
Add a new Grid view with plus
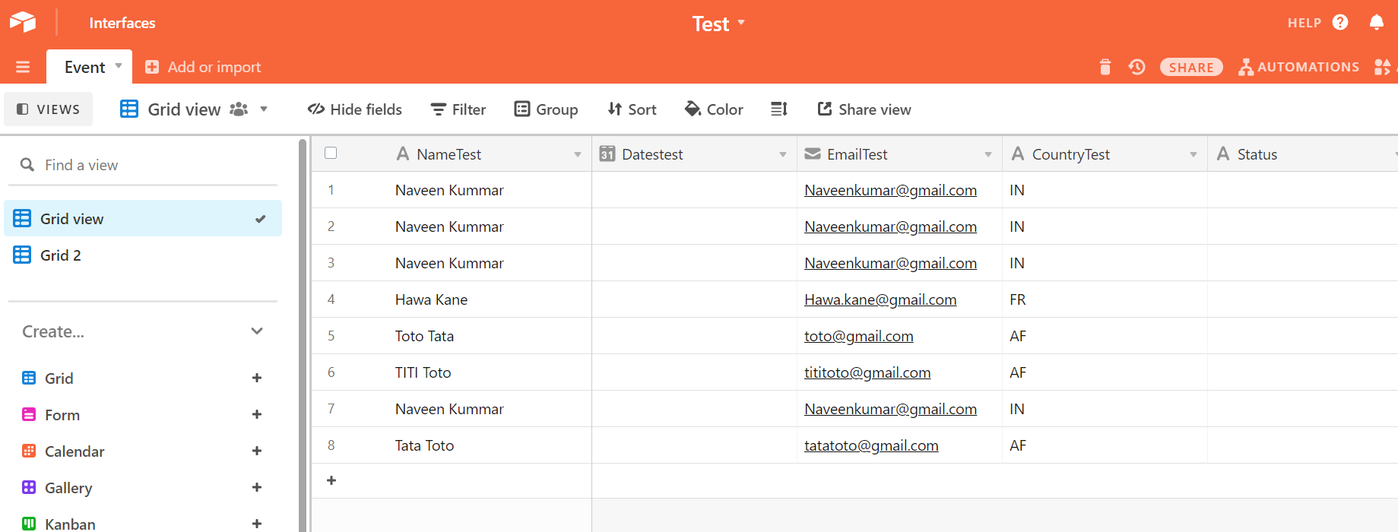click(257, 378)
